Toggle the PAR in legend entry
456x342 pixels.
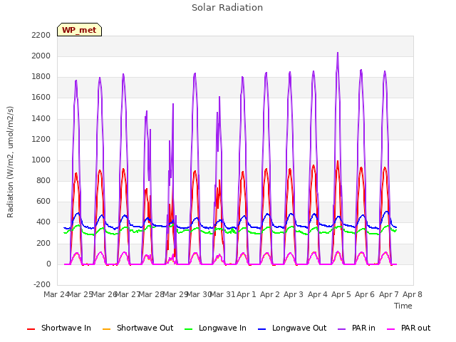(356, 328)
